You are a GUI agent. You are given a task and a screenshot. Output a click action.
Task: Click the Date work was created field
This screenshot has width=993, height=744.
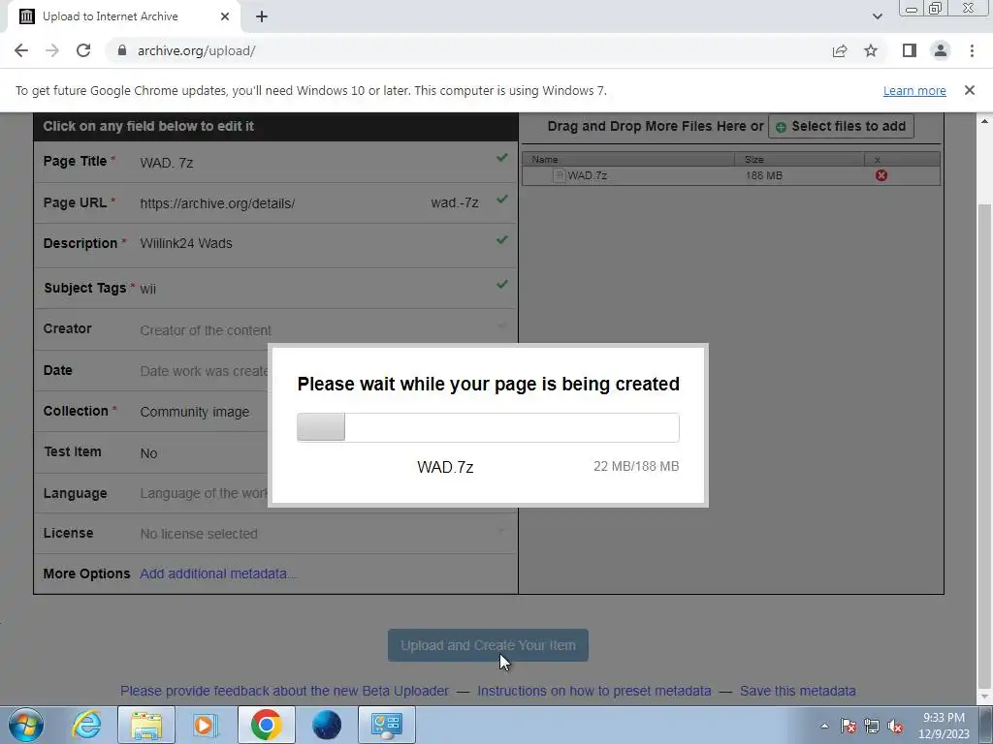(203, 371)
